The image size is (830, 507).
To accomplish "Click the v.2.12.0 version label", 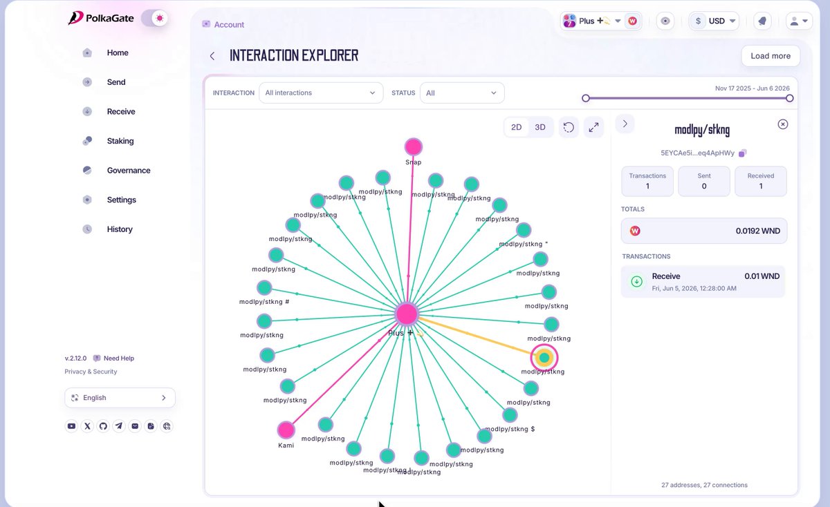I will (x=76, y=358).
